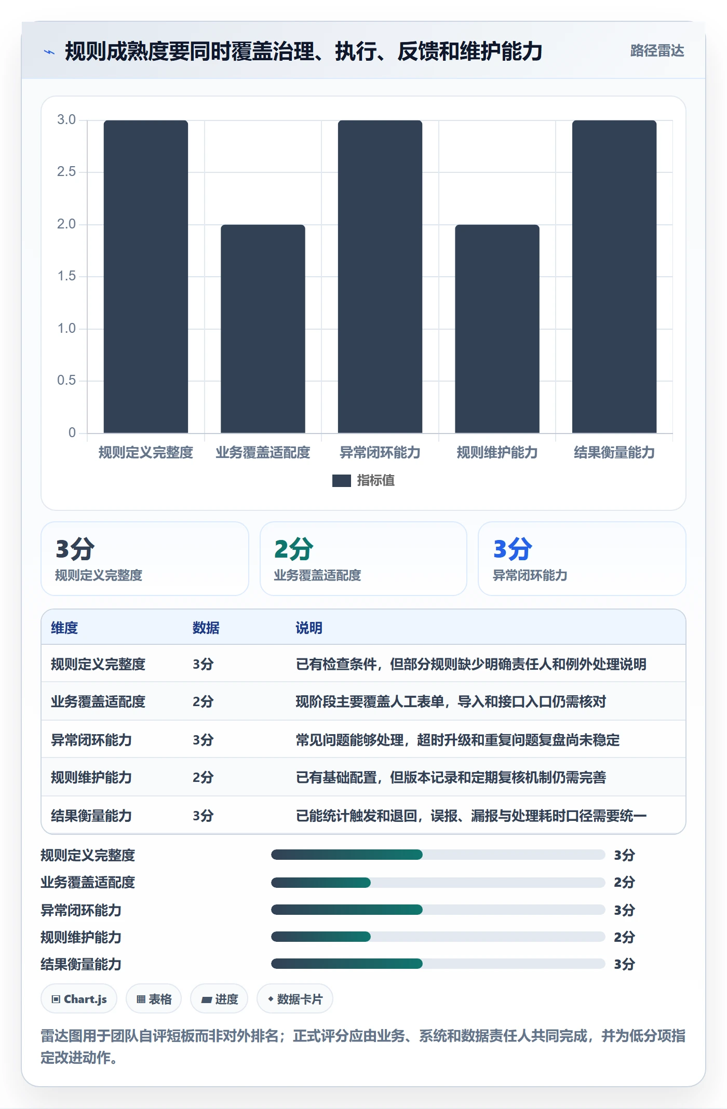Image resolution: width=727 pixels, height=1109 pixels.
Task: Select table row 业务覆盖适配度
Action: (x=363, y=701)
